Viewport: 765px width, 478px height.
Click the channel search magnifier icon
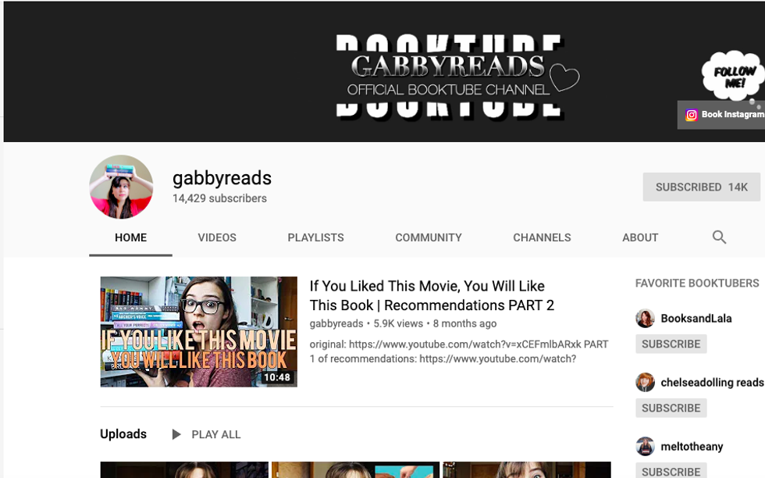coord(719,237)
